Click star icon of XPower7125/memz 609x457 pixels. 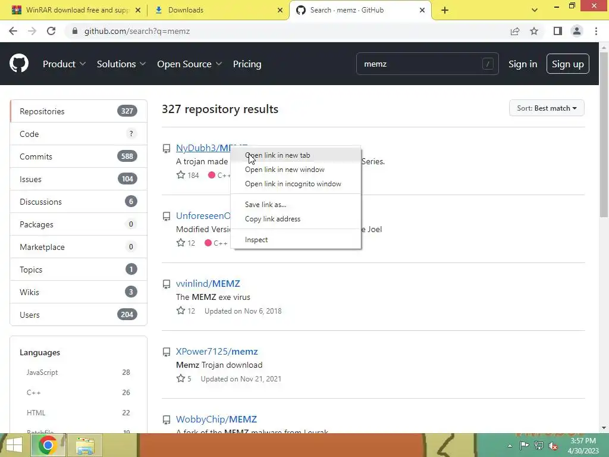click(x=181, y=378)
